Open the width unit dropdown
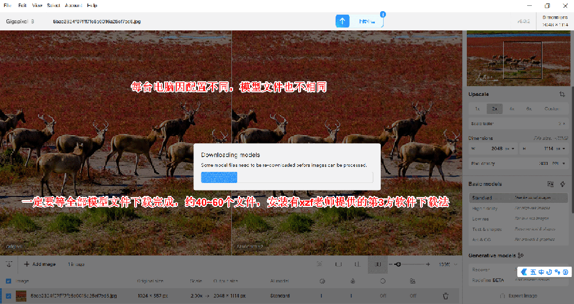574x304 pixels. click(x=510, y=148)
